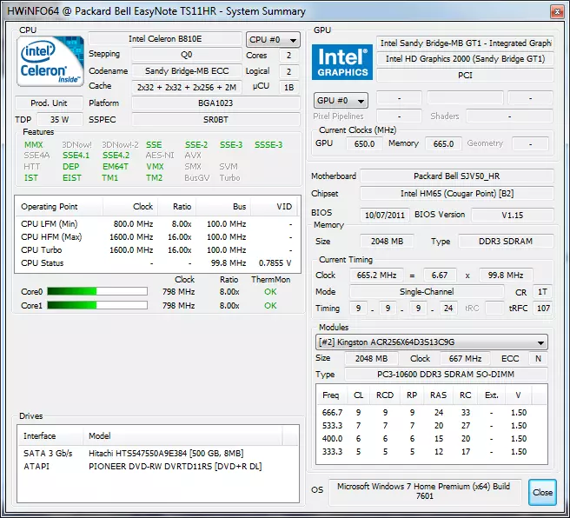Select the CPU HFM (Max) row
This screenshot has height=518, width=570.
(157, 237)
